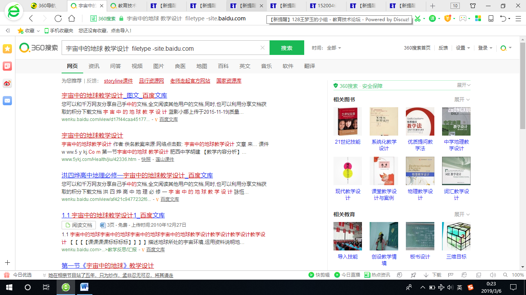The image size is (526, 295).
Task: Open the 国家资源库 recommendation link
Action: click(229, 81)
